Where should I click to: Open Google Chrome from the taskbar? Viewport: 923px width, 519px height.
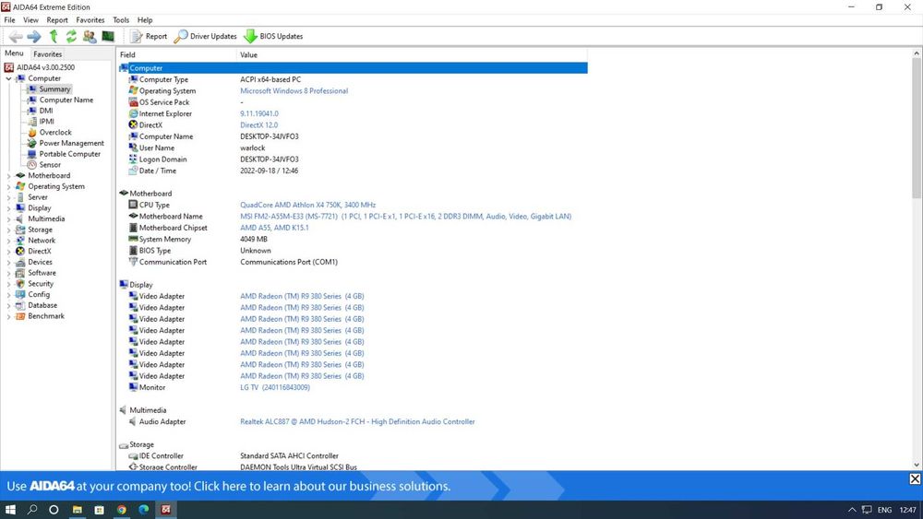pyautogui.click(x=121, y=510)
